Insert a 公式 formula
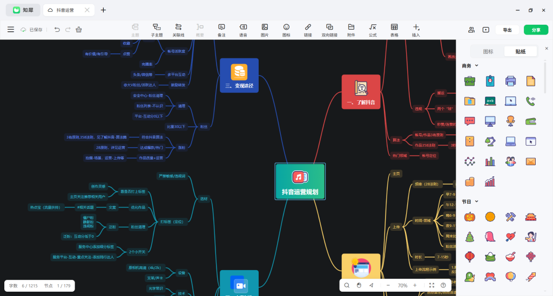Viewport: 553px width, 296px height. tap(373, 30)
